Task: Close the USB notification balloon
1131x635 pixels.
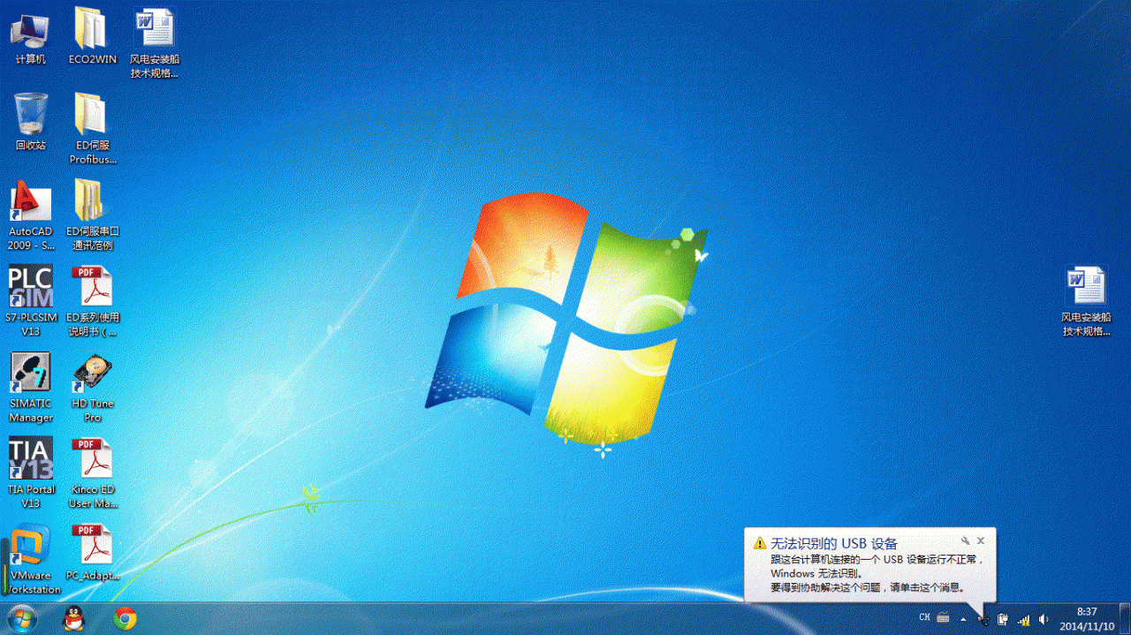Action: (x=981, y=541)
